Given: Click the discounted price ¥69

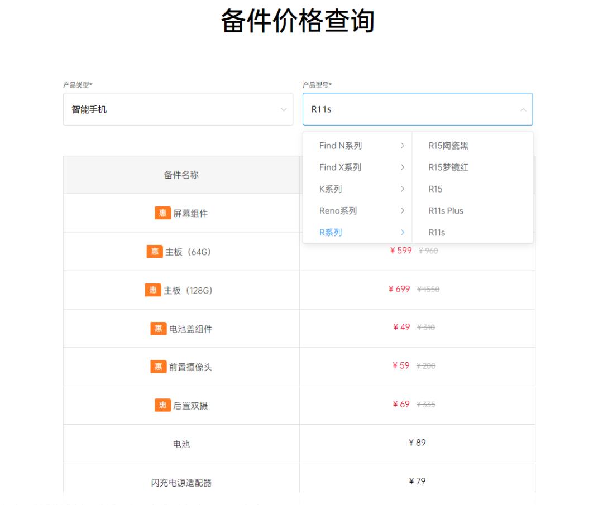Looking at the screenshot, I should click(401, 404).
